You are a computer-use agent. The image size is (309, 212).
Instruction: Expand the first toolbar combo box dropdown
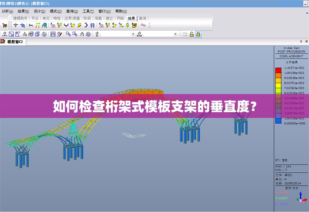click(133, 34)
